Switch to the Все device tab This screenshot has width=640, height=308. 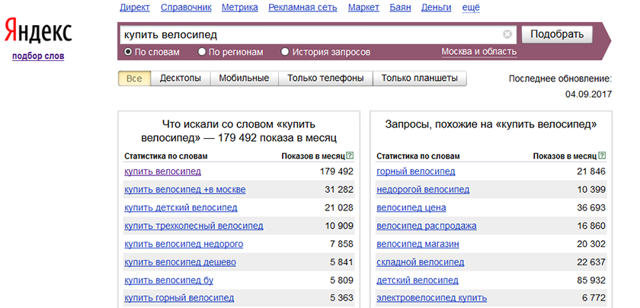134,79
